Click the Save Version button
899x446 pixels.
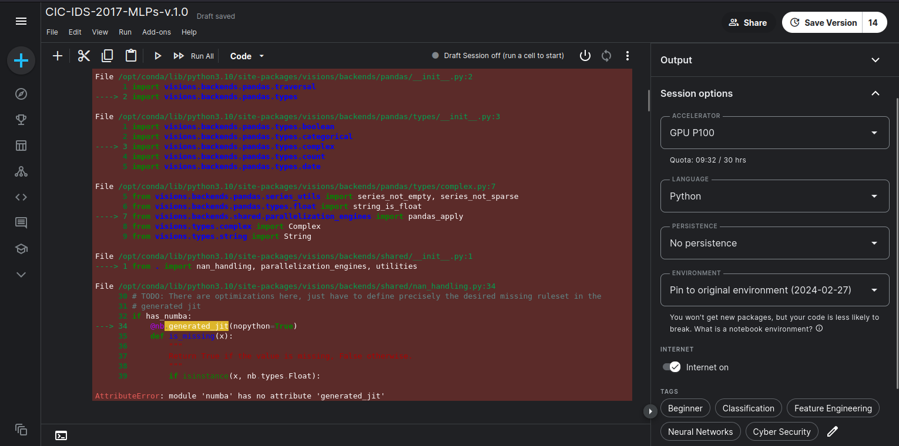tap(823, 22)
